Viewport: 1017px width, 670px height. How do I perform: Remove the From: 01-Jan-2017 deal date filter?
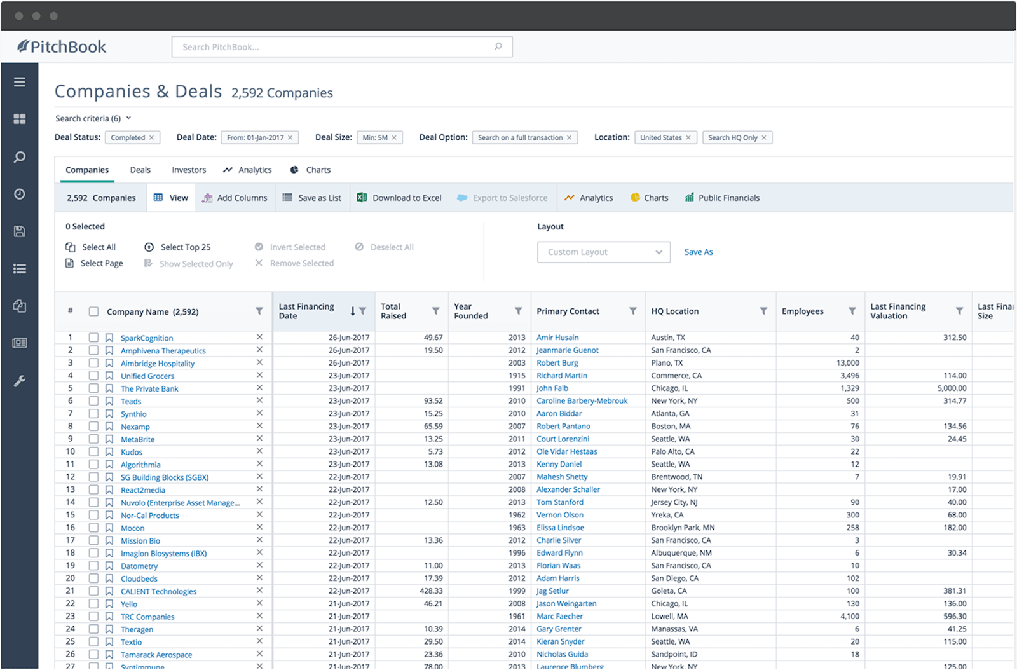290,137
